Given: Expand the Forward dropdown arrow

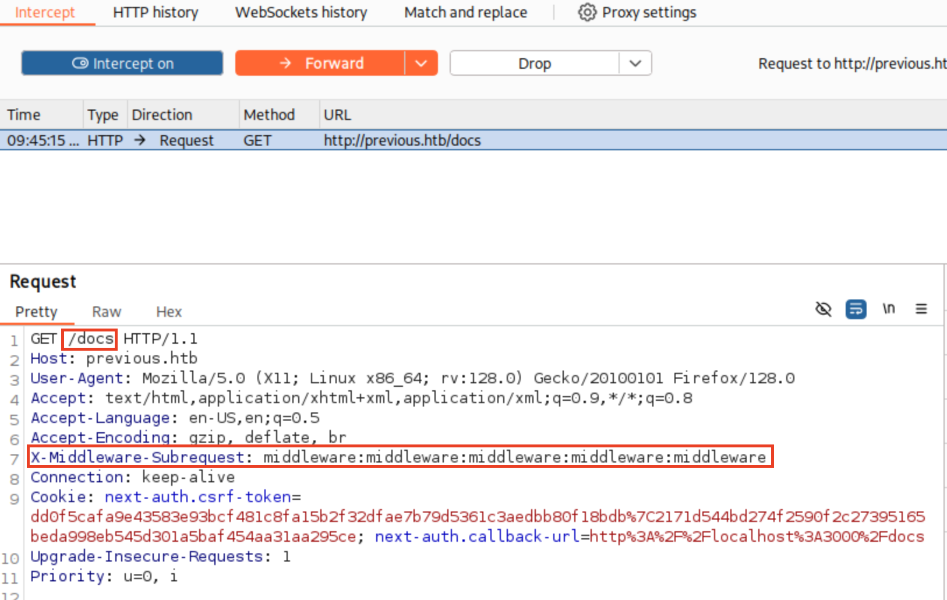Looking at the screenshot, I should (421, 63).
